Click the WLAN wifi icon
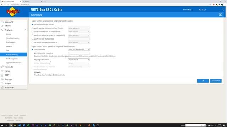The image size is (227, 127). (2, 71)
